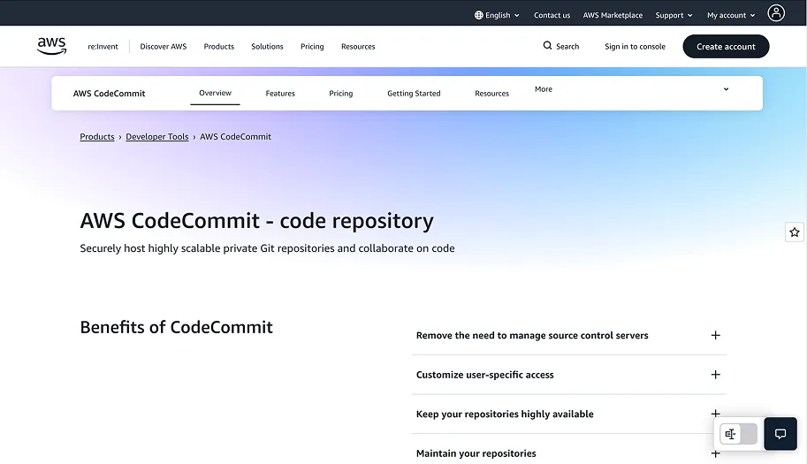Open the Support dropdown menu
The width and height of the screenshot is (807, 464).
pos(674,15)
